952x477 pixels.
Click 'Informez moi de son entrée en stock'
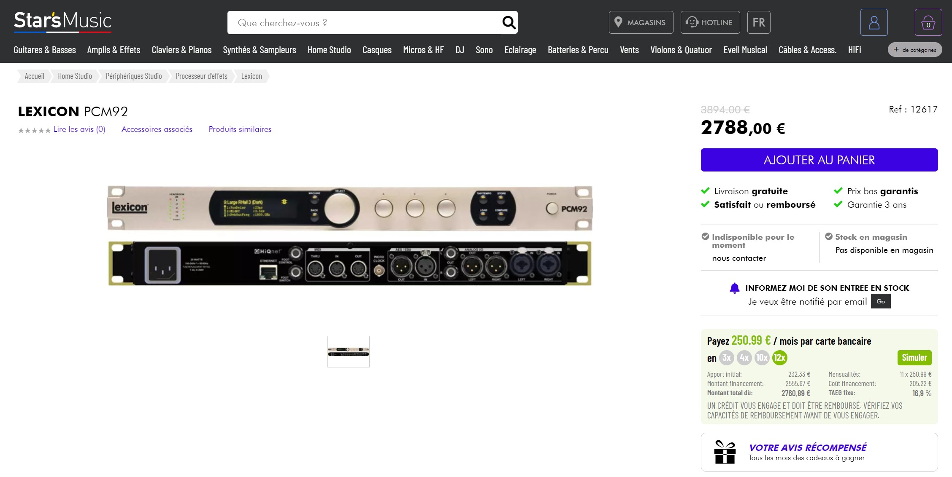click(827, 288)
